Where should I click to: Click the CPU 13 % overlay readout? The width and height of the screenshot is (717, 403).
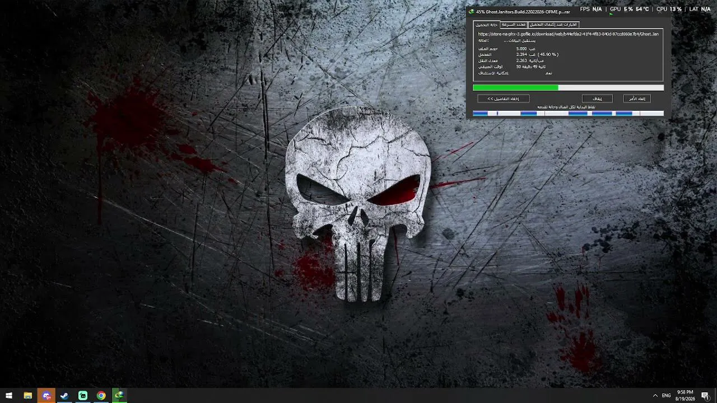(x=669, y=9)
